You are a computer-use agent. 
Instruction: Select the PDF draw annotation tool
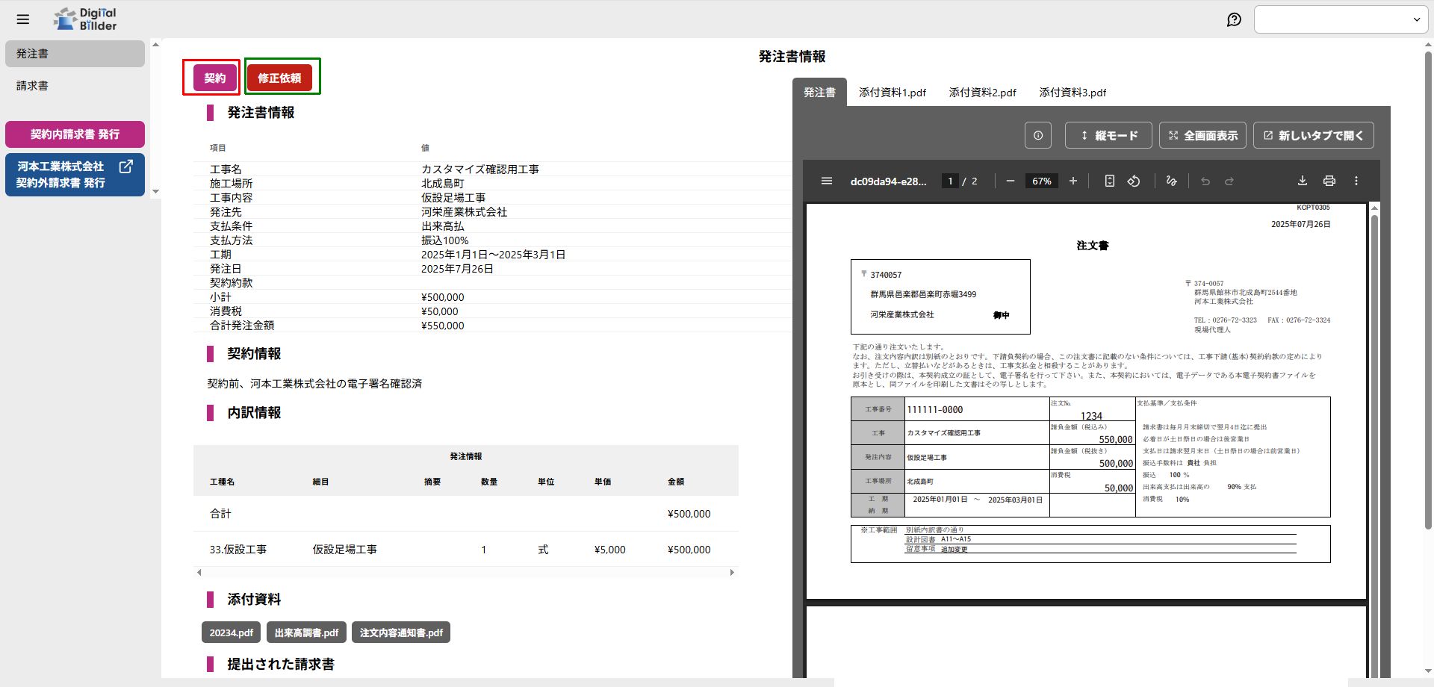pyautogui.click(x=1171, y=181)
